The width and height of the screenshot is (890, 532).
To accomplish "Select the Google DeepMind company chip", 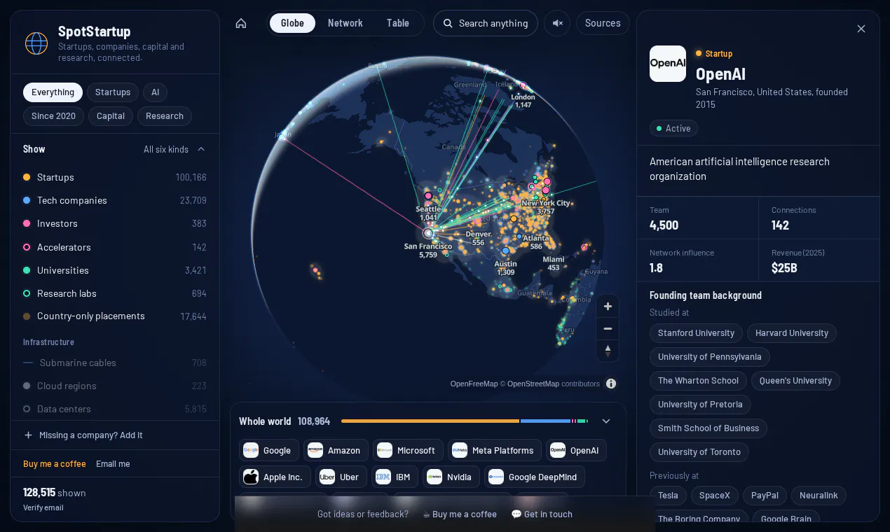I will (535, 477).
